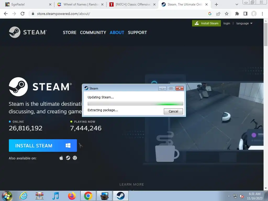The image size is (268, 201).
Task: Choose the Chrome OS download icon
Action: [75, 158]
